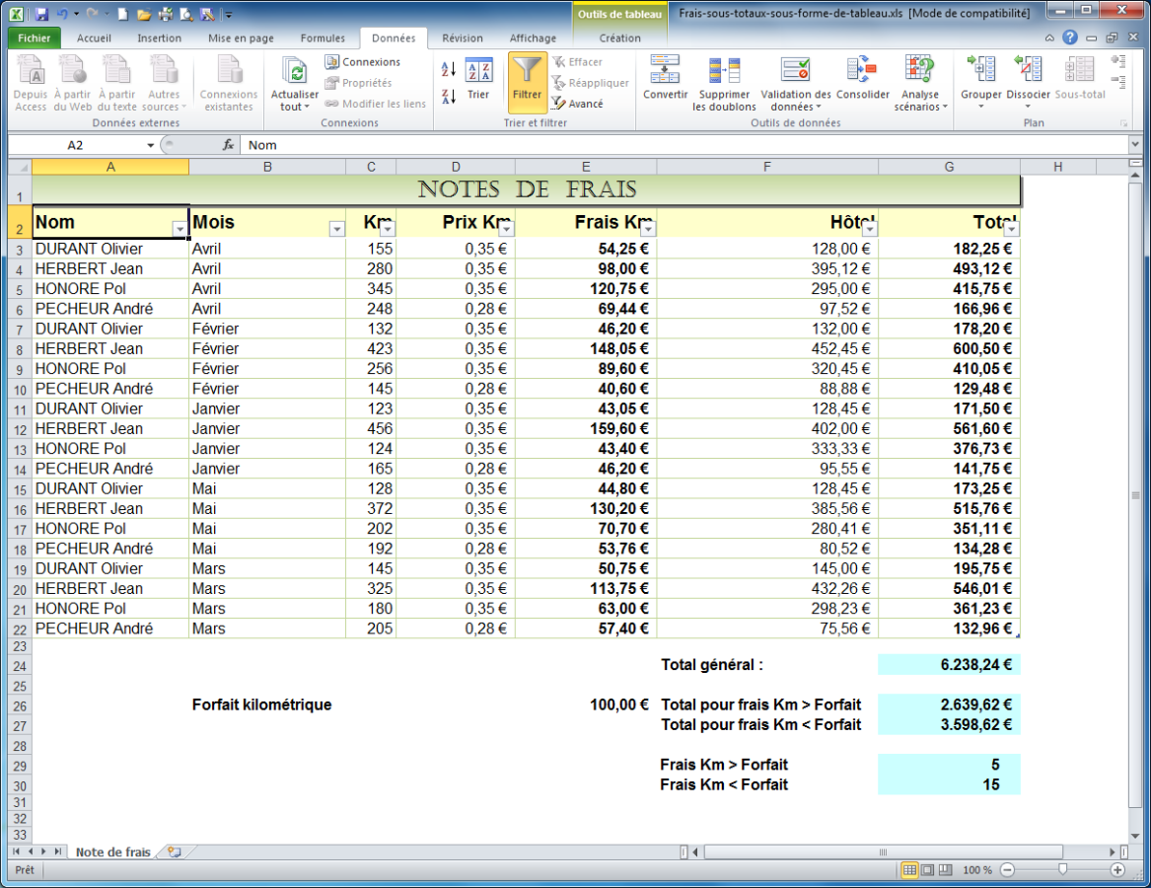Open print preview in the quick access toolbar
The height and width of the screenshot is (888, 1151).
186,14
